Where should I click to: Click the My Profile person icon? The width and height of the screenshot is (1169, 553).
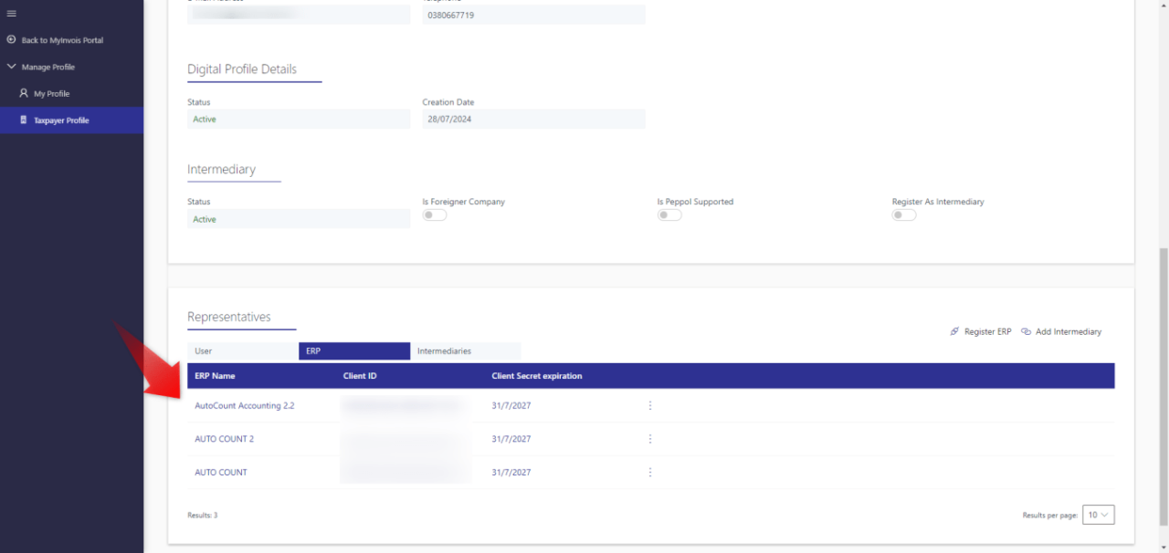click(23, 93)
